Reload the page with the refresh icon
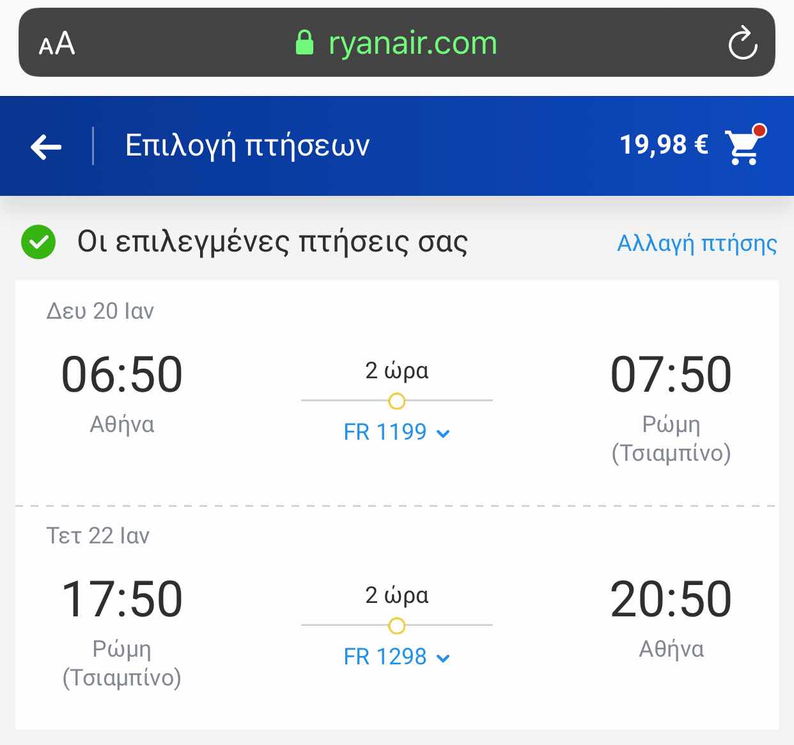This screenshot has height=745, width=794. [743, 43]
